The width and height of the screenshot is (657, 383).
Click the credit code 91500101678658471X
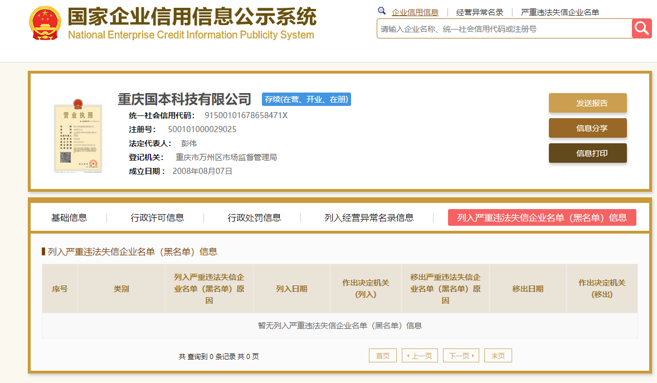click(x=246, y=115)
